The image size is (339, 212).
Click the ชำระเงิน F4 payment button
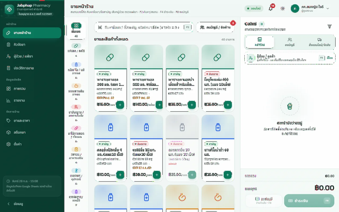coord(309,201)
